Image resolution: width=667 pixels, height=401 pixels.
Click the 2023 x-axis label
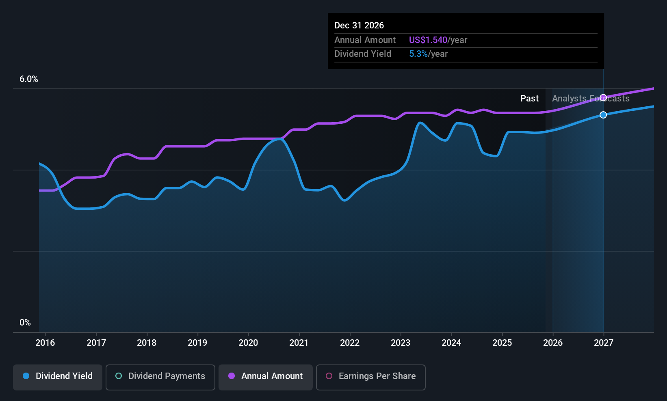(x=401, y=343)
